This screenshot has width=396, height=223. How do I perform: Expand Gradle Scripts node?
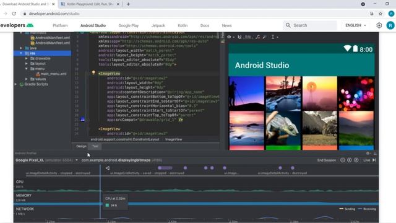(16, 84)
